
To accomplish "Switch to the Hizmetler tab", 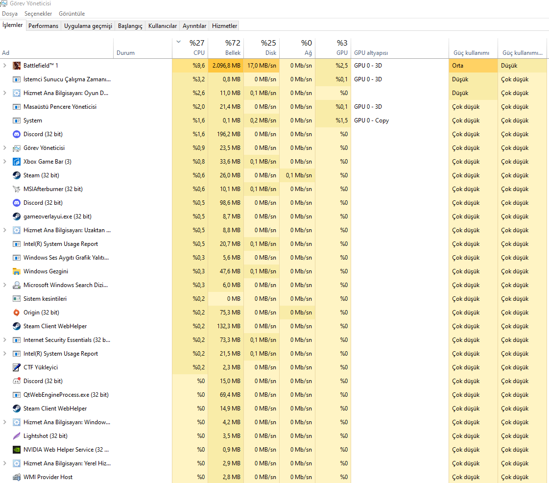I will [224, 25].
